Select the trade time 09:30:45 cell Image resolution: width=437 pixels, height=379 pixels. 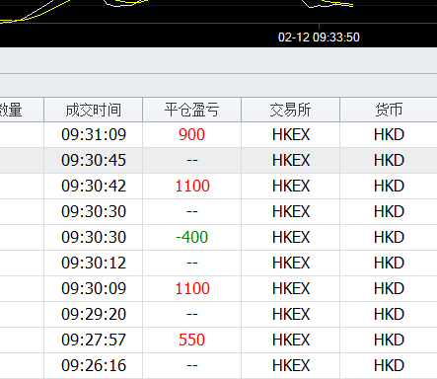pyautogui.click(x=94, y=160)
